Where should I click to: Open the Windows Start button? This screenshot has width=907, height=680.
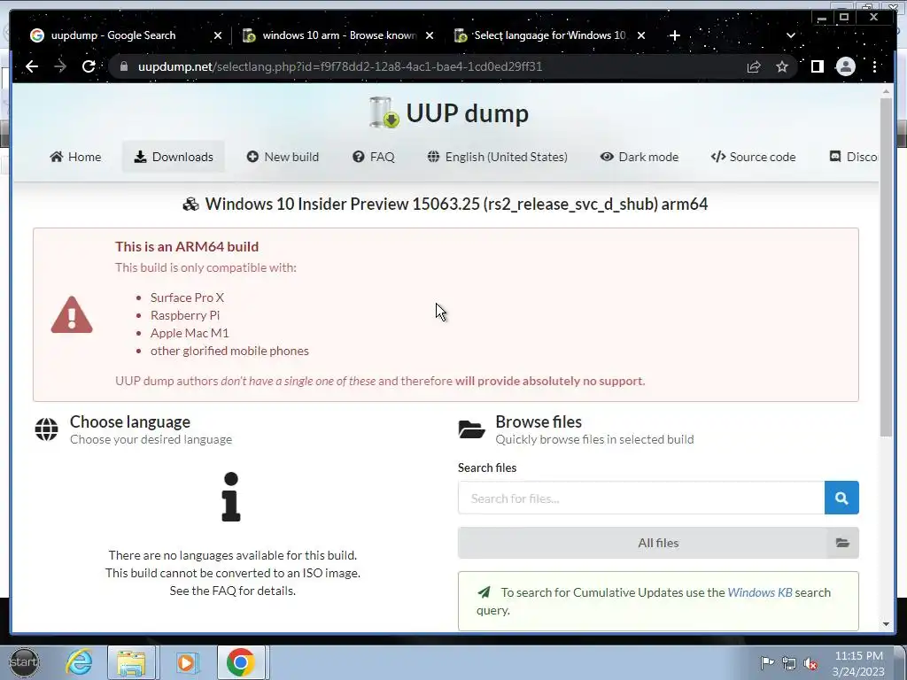click(24, 662)
